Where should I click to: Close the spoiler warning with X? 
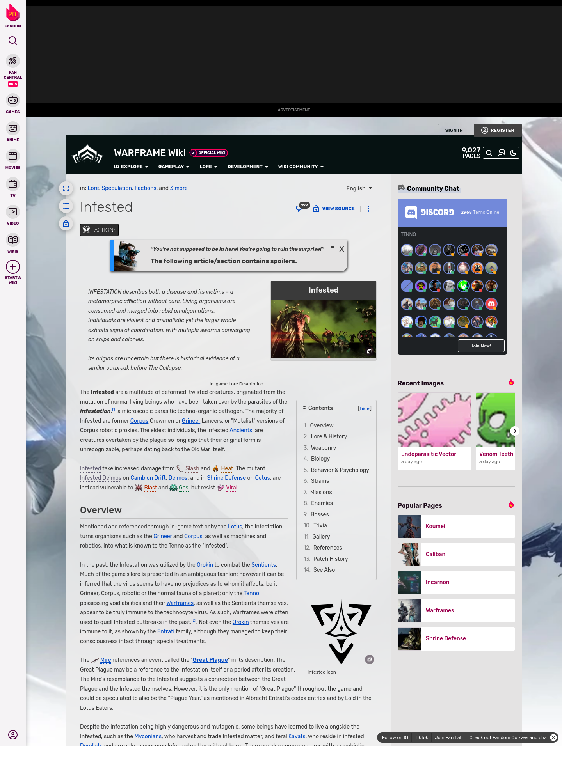point(341,249)
